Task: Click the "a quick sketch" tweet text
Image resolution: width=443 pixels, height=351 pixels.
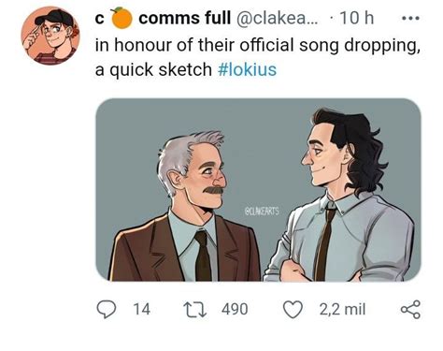Action: pos(153,69)
